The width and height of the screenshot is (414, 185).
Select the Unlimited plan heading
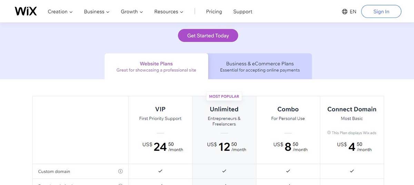(224, 109)
